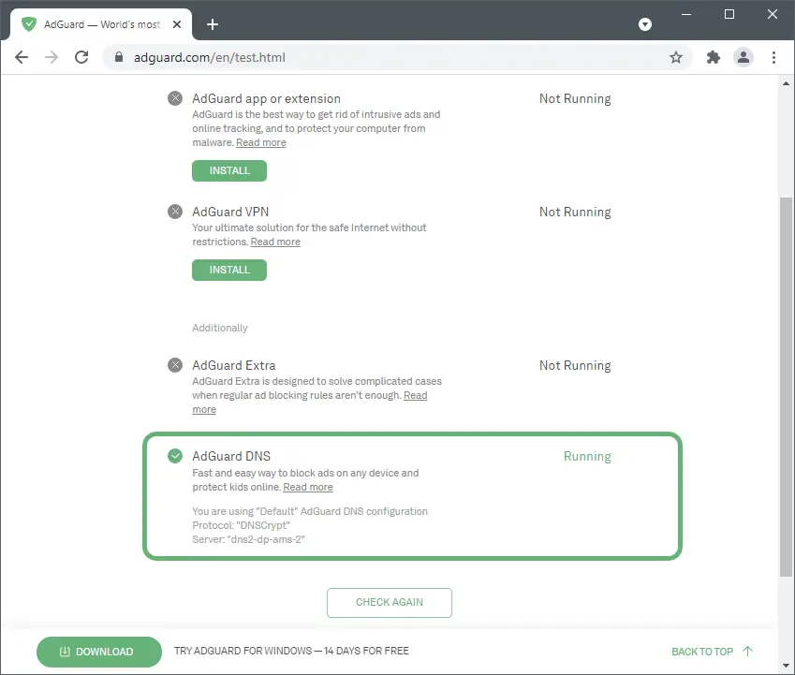View site info via the lock icon
This screenshot has height=675, width=795.
click(x=119, y=57)
